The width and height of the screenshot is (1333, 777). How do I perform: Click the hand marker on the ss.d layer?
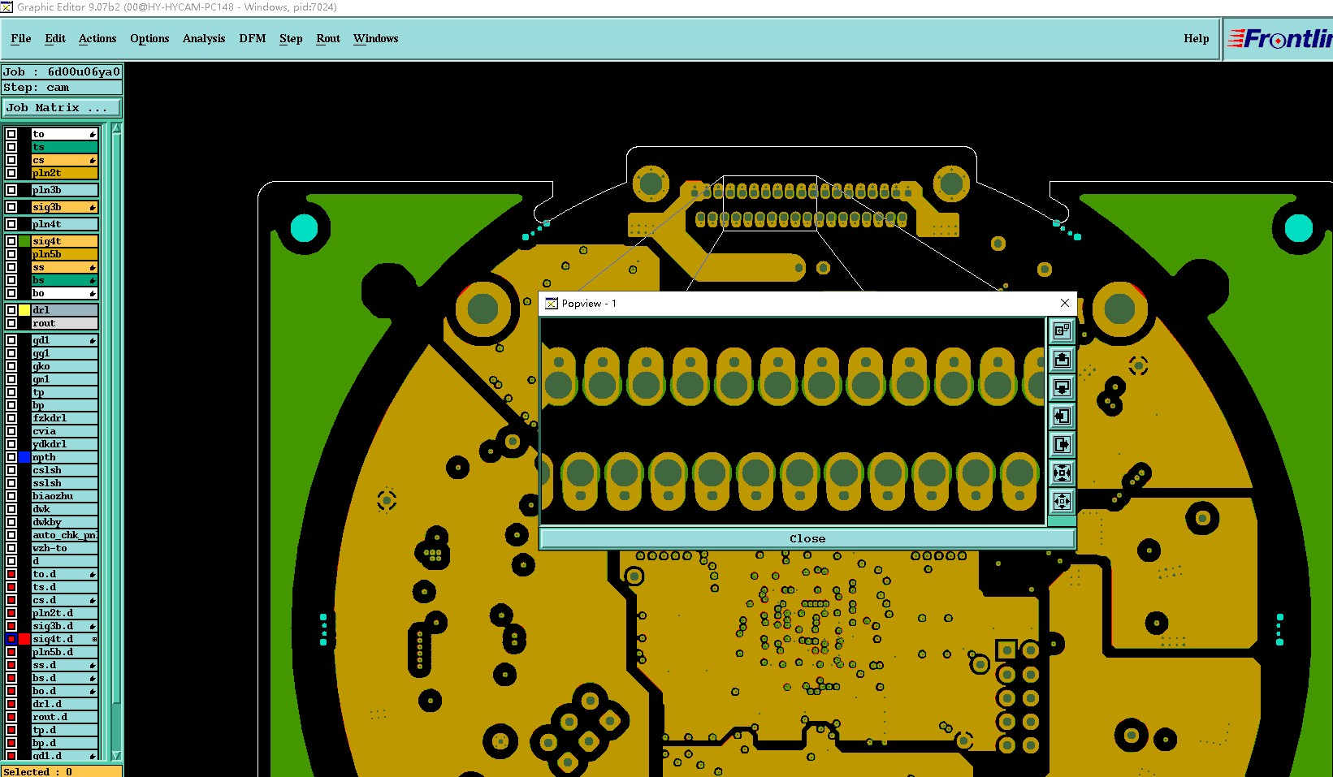[93, 666]
